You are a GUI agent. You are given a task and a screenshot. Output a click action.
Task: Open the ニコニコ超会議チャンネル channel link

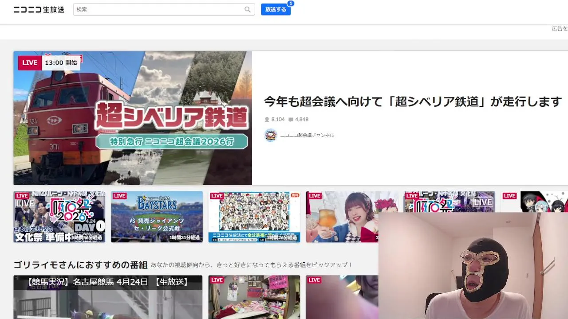click(307, 135)
